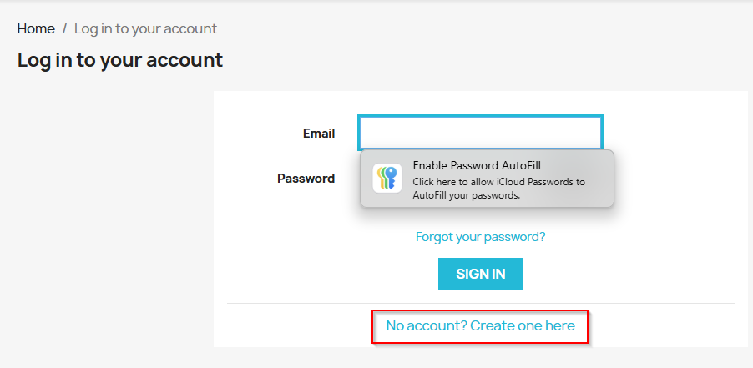Open the Enable Password AutoFill popup

(x=477, y=165)
